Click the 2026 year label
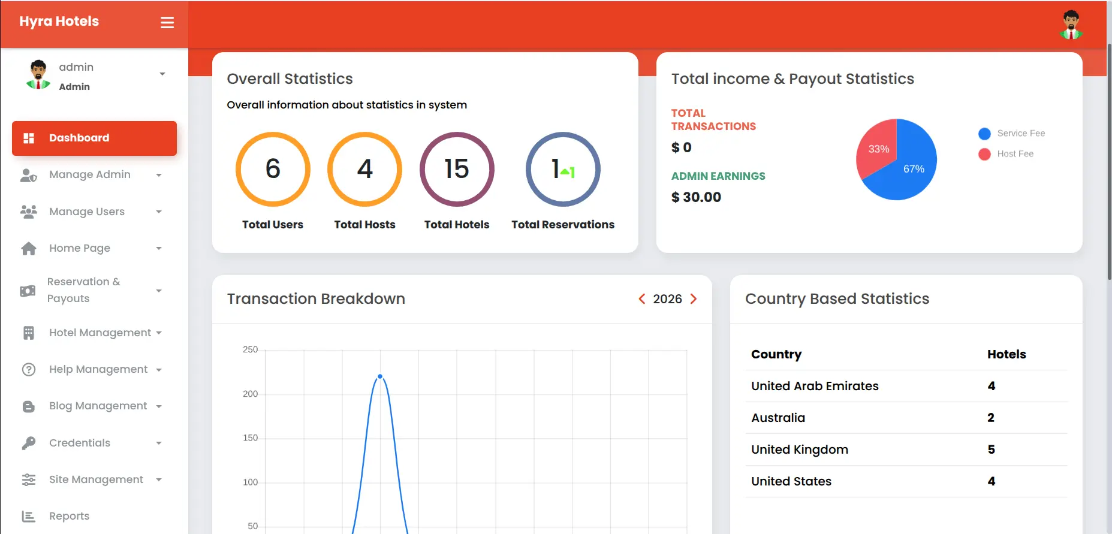The width and height of the screenshot is (1112, 534). 667,298
